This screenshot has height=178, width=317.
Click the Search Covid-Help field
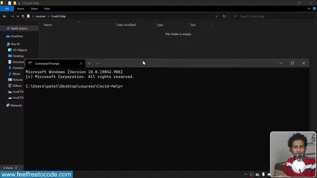272,16
